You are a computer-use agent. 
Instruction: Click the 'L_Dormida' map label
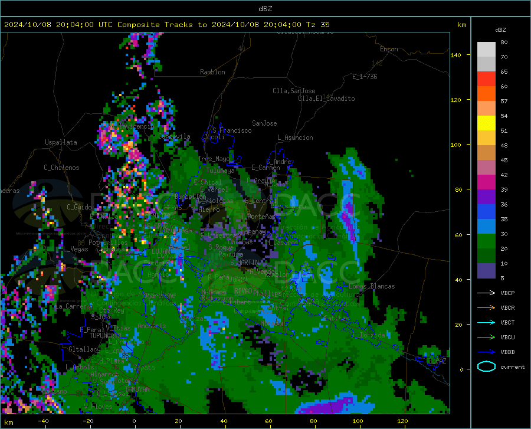(x=369, y=335)
